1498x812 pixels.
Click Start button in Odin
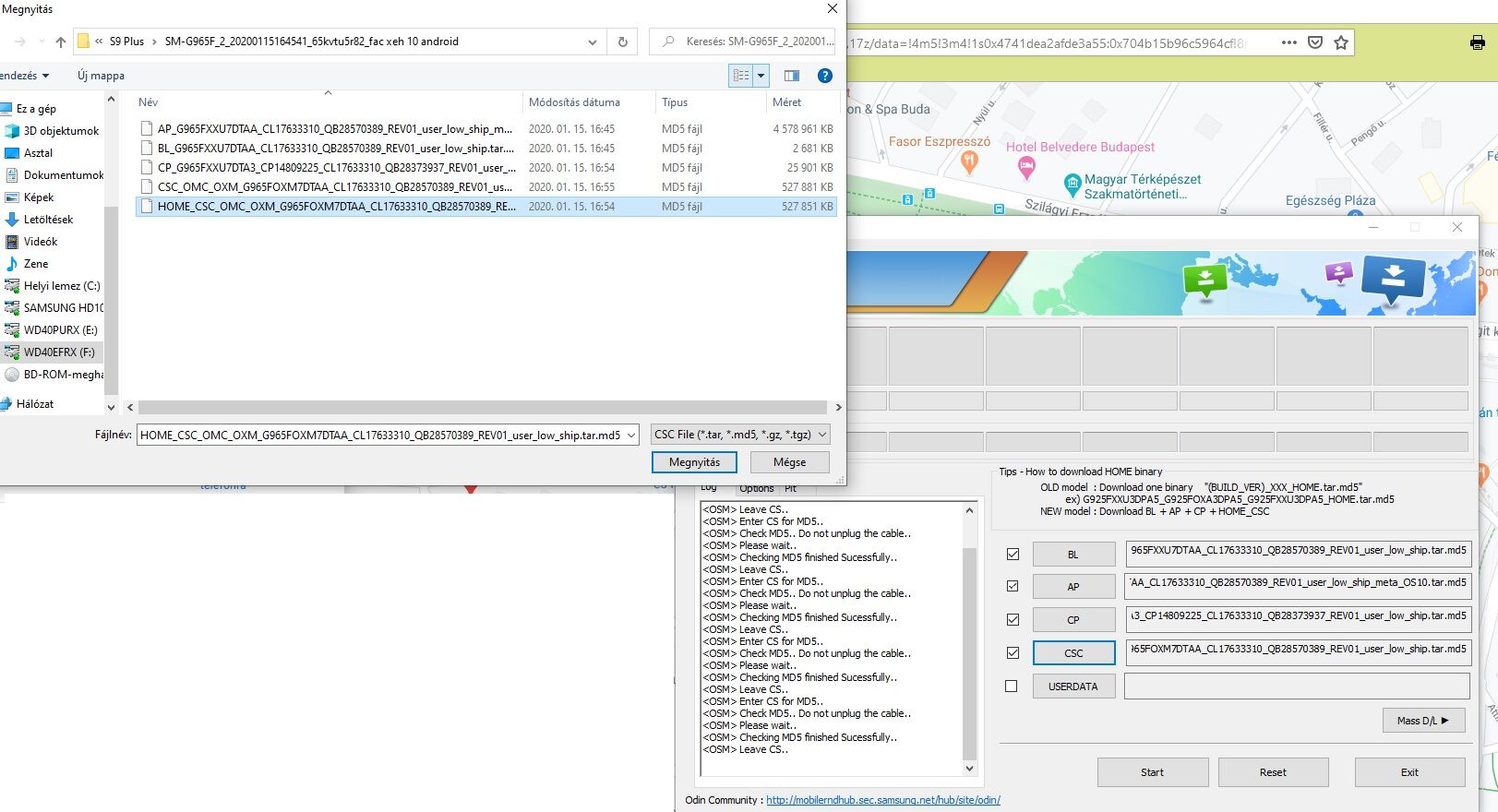1152,772
